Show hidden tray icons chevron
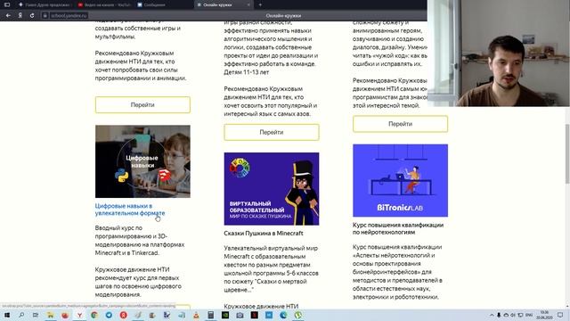 [x=492, y=315]
